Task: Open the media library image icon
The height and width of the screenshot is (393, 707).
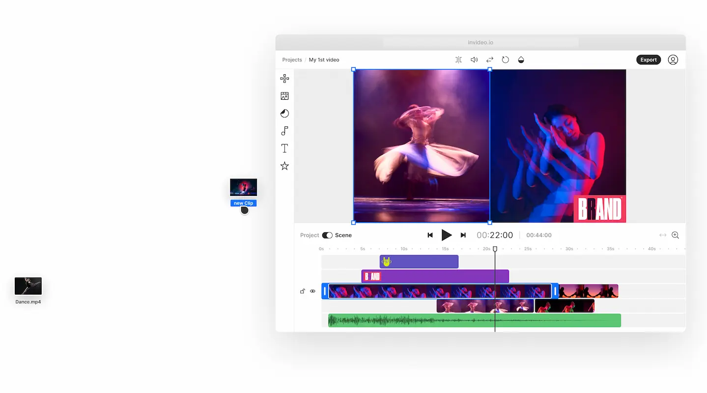Action: click(x=284, y=96)
